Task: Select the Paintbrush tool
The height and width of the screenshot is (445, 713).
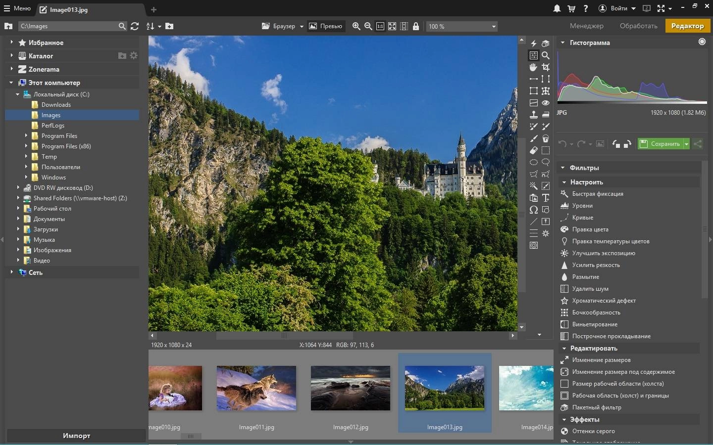Action: 534,138
